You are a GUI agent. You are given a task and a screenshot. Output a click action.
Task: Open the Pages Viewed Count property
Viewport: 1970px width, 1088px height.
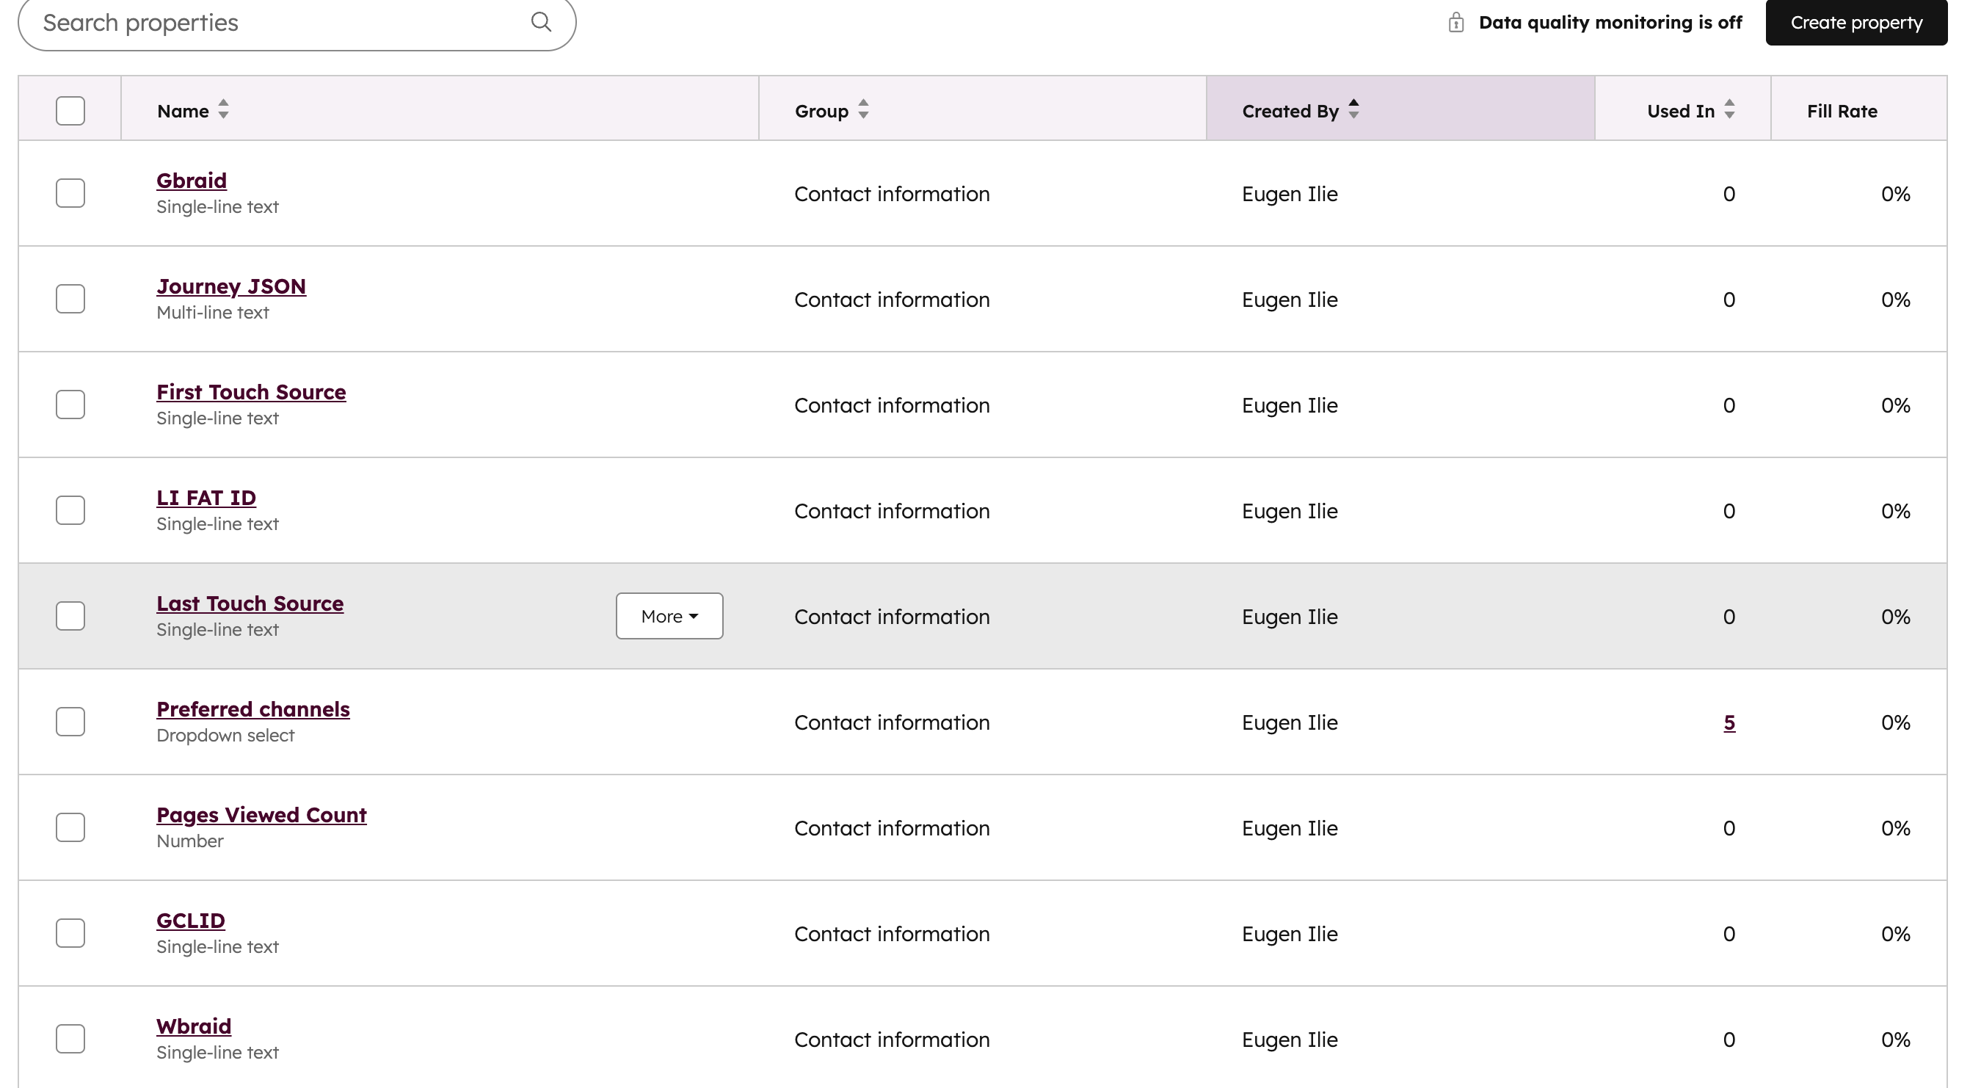[x=261, y=815]
